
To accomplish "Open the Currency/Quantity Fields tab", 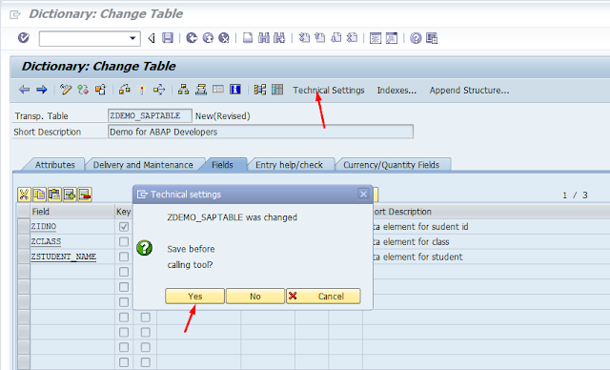I will tap(391, 165).
